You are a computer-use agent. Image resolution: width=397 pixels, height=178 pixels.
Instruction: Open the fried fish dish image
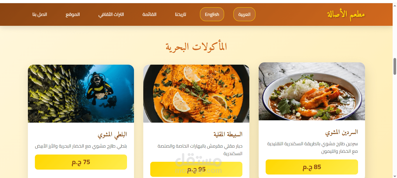click(196, 94)
